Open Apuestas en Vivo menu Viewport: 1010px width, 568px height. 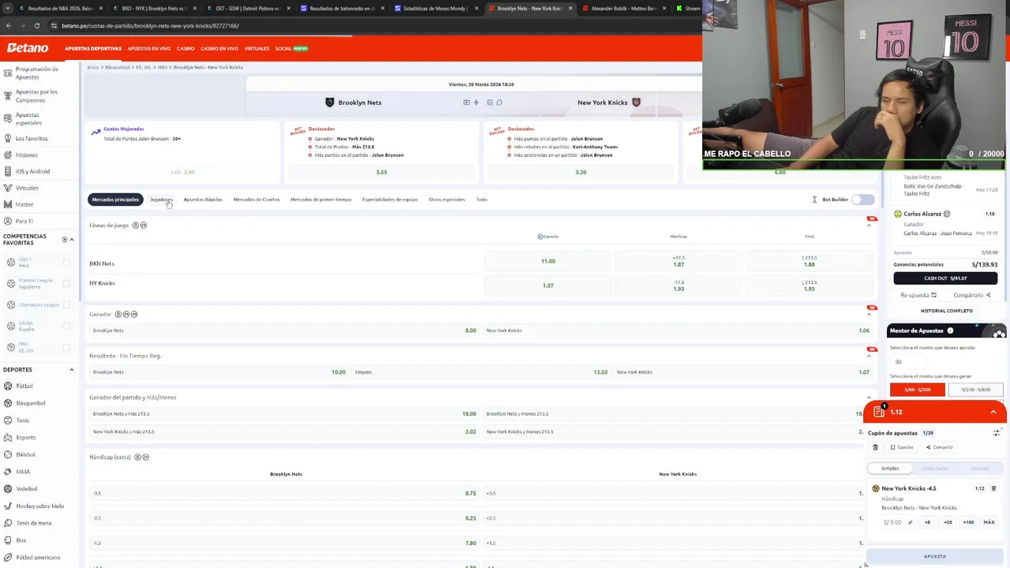click(x=149, y=49)
